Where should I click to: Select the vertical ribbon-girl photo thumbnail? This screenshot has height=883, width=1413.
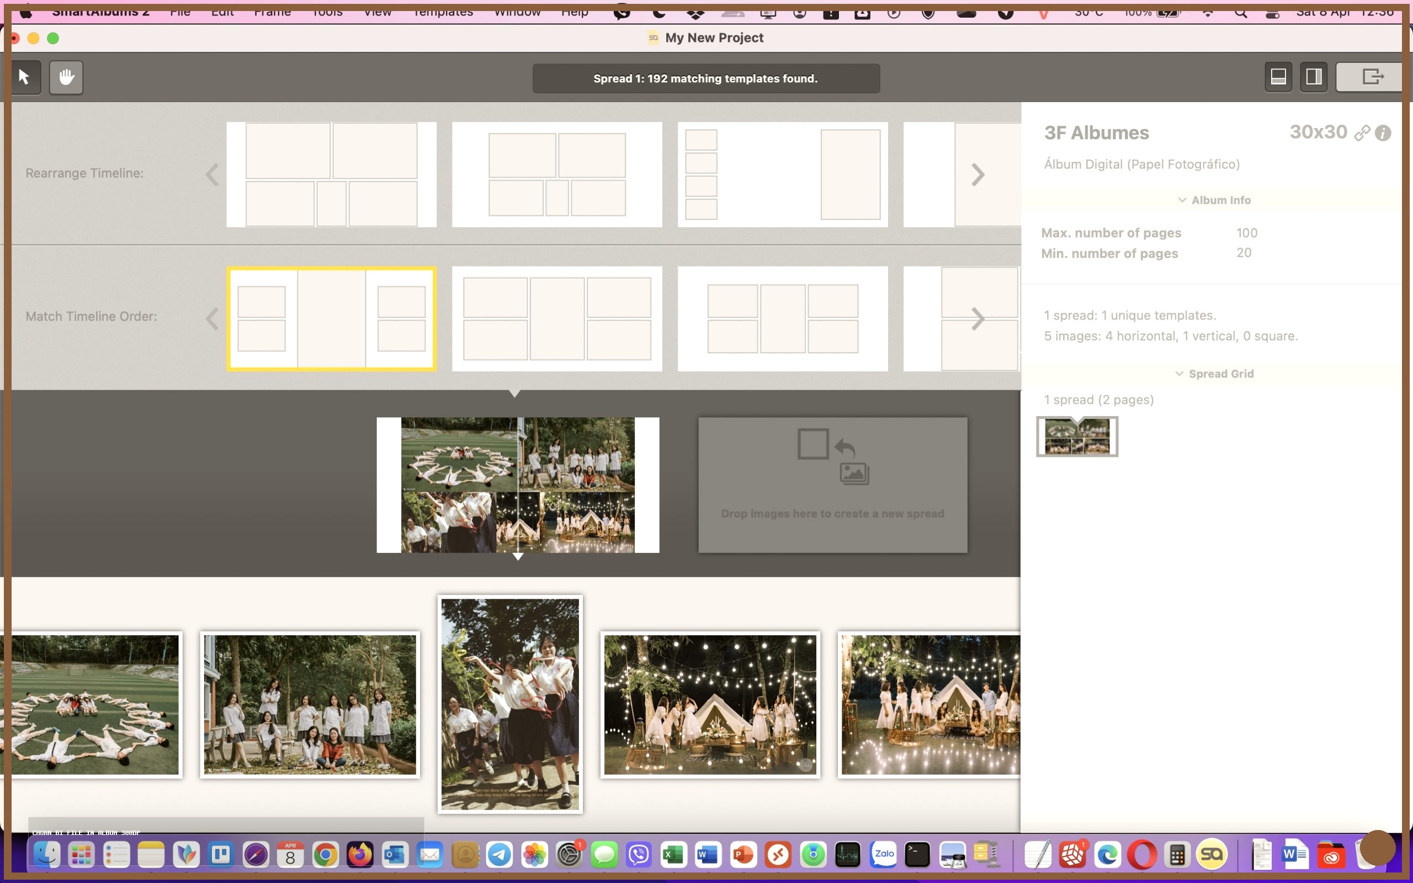click(x=509, y=704)
